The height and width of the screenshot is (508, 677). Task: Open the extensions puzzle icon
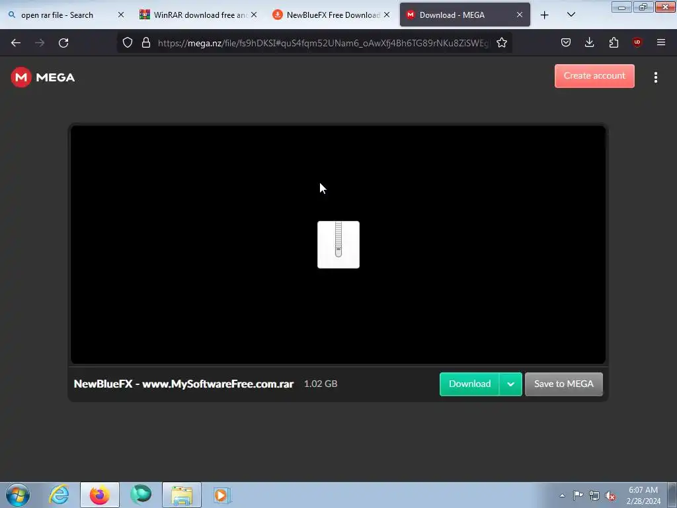614,42
